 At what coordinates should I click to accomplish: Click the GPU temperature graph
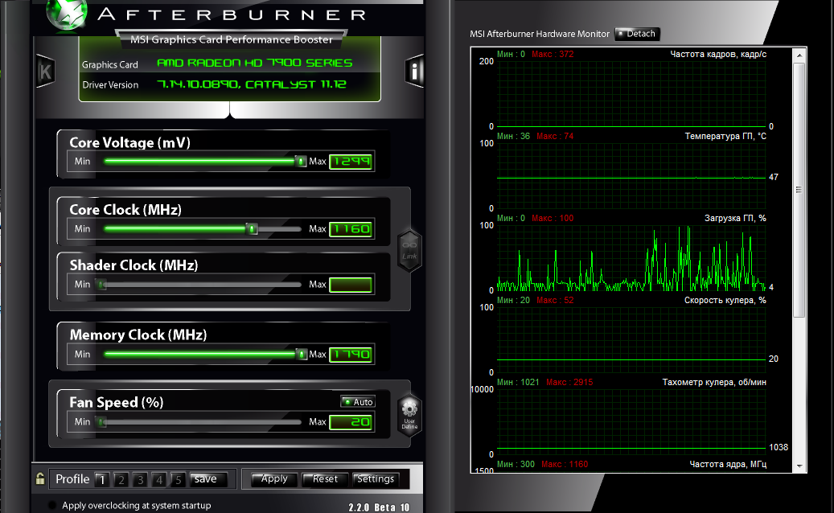coord(631,175)
